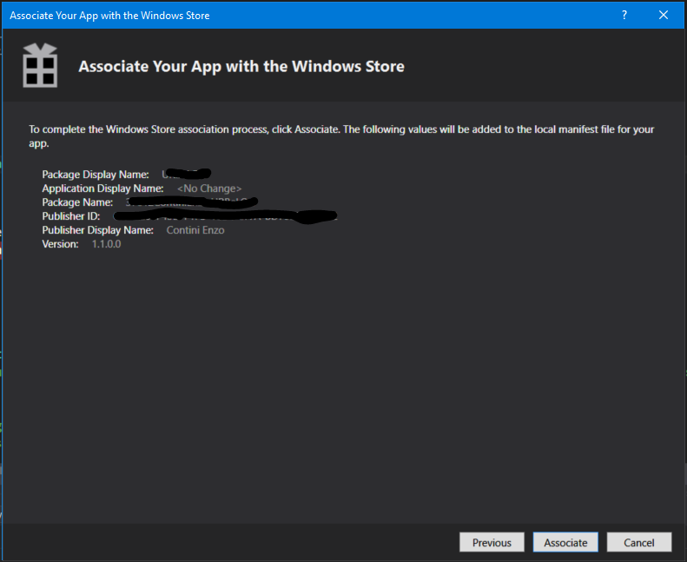Cancel the Store association dialog
The width and height of the screenshot is (687, 562).
coord(639,542)
